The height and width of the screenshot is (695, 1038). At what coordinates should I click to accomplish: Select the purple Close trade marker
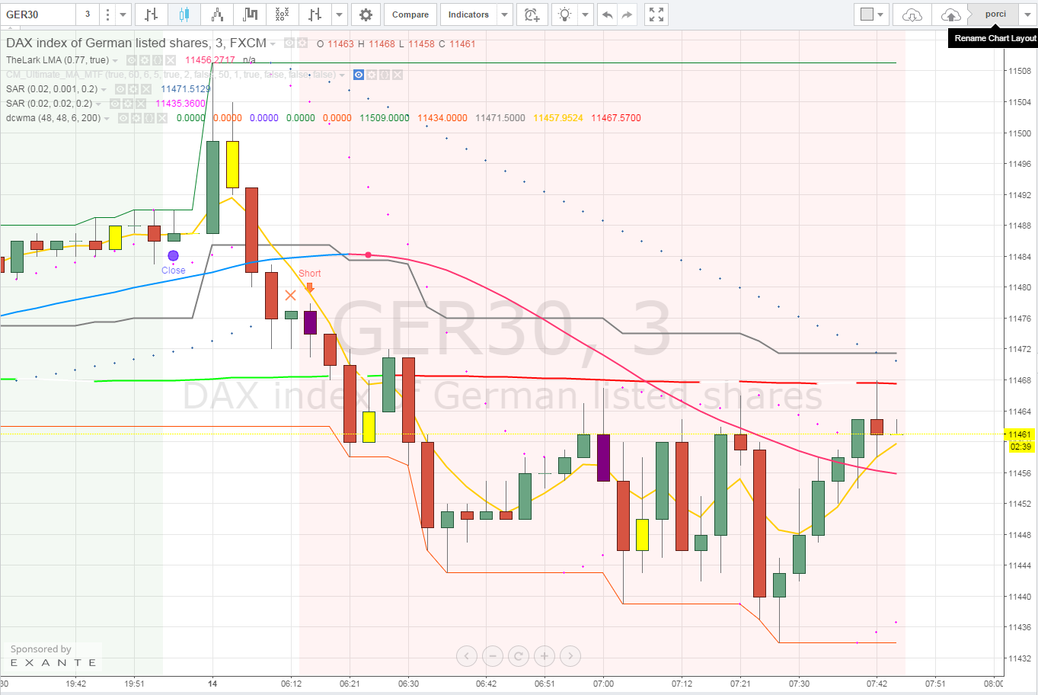point(173,256)
